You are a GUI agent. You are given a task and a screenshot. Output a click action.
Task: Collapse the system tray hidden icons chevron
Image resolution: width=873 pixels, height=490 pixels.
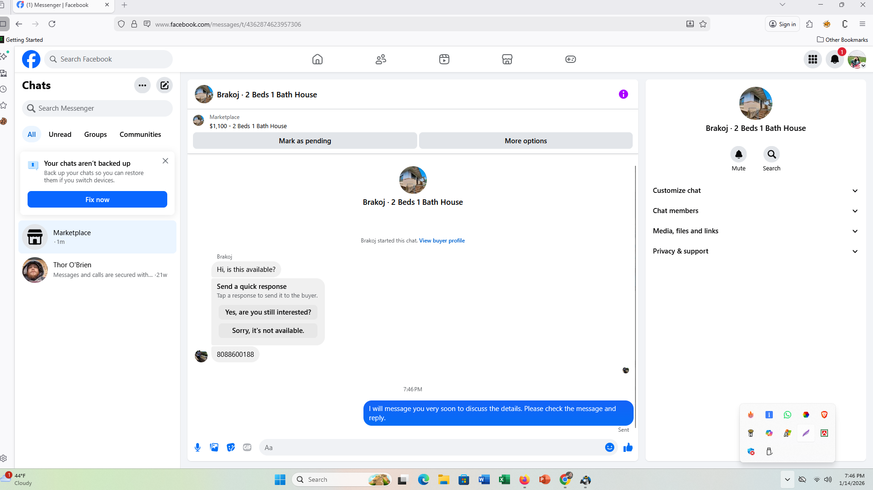coord(787,479)
